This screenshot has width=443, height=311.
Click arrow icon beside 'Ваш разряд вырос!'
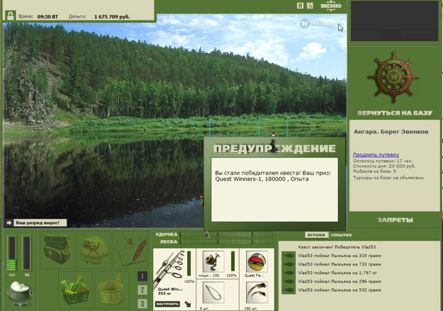tap(9, 223)
